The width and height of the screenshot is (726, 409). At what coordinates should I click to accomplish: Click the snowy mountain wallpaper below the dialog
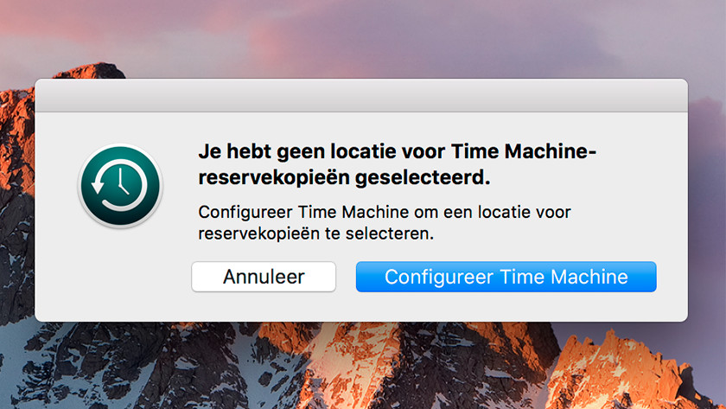click(259, 372)
